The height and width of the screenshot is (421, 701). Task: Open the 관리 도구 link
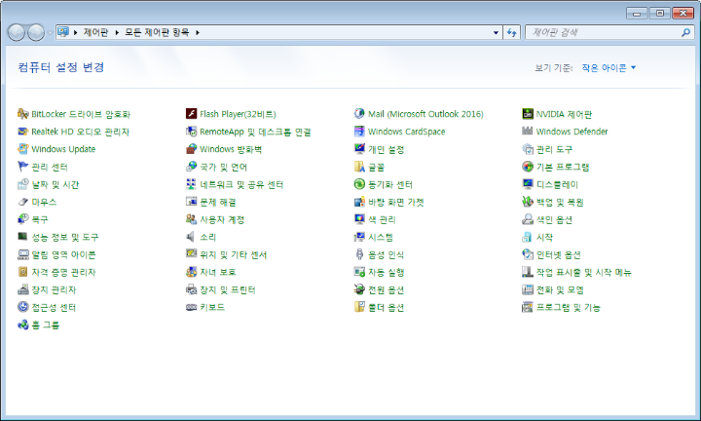554,149
